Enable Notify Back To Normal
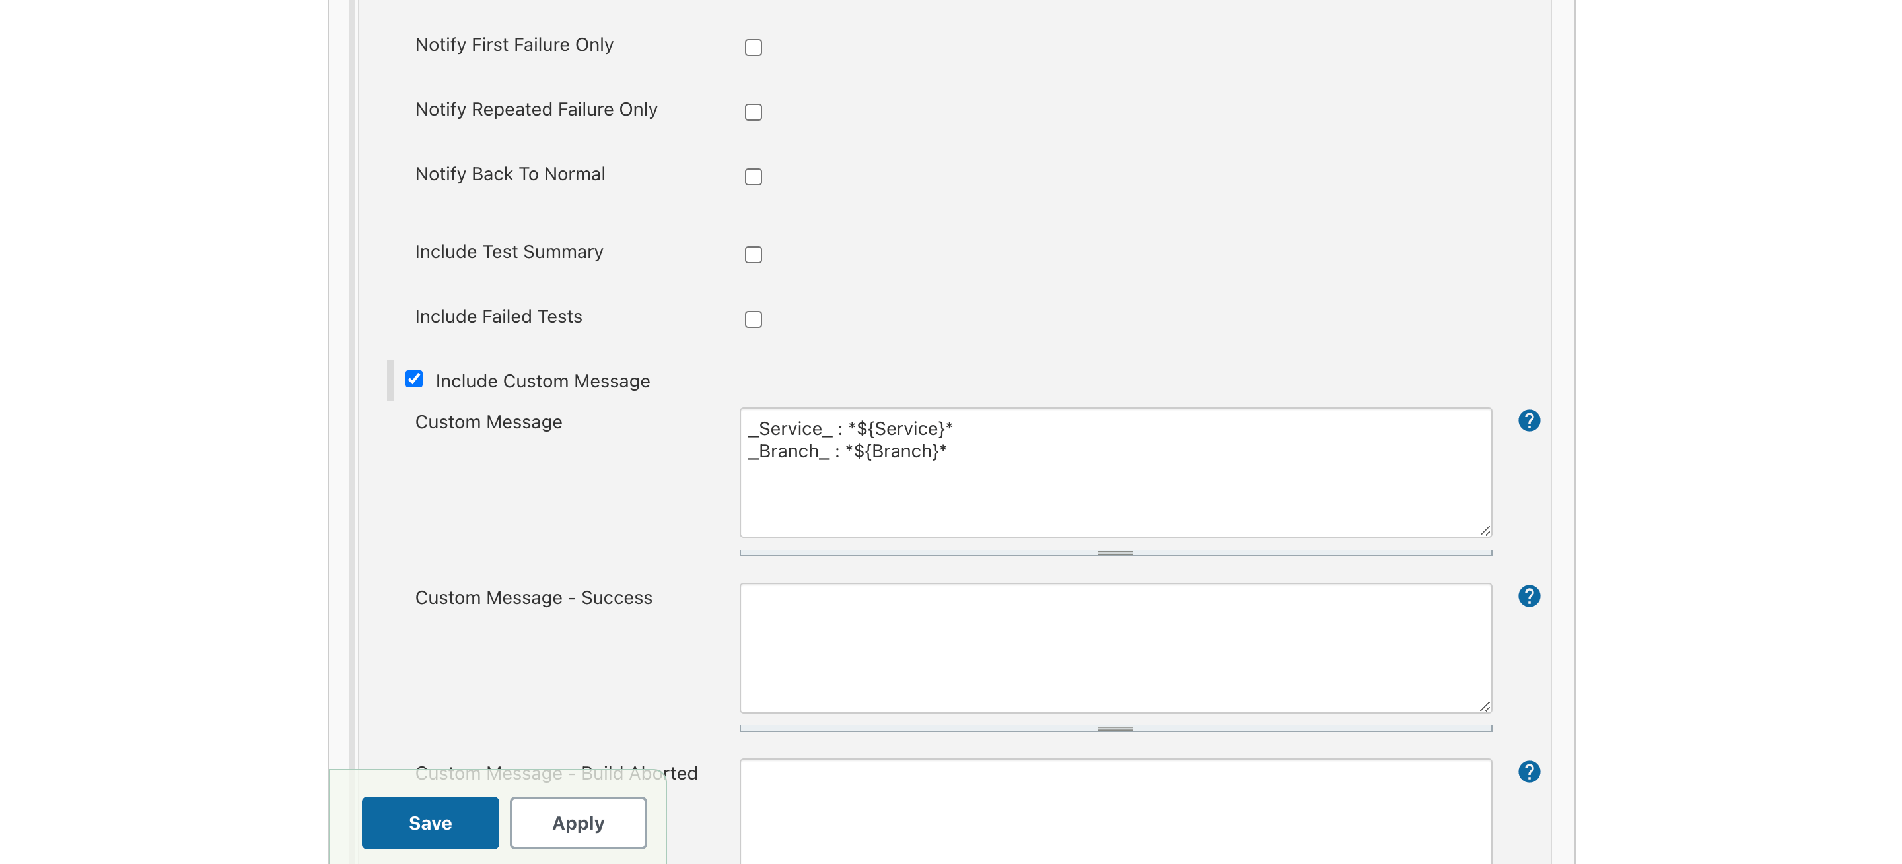The height and width of the screenshot is (864, 1902). [x=753, y=176]
